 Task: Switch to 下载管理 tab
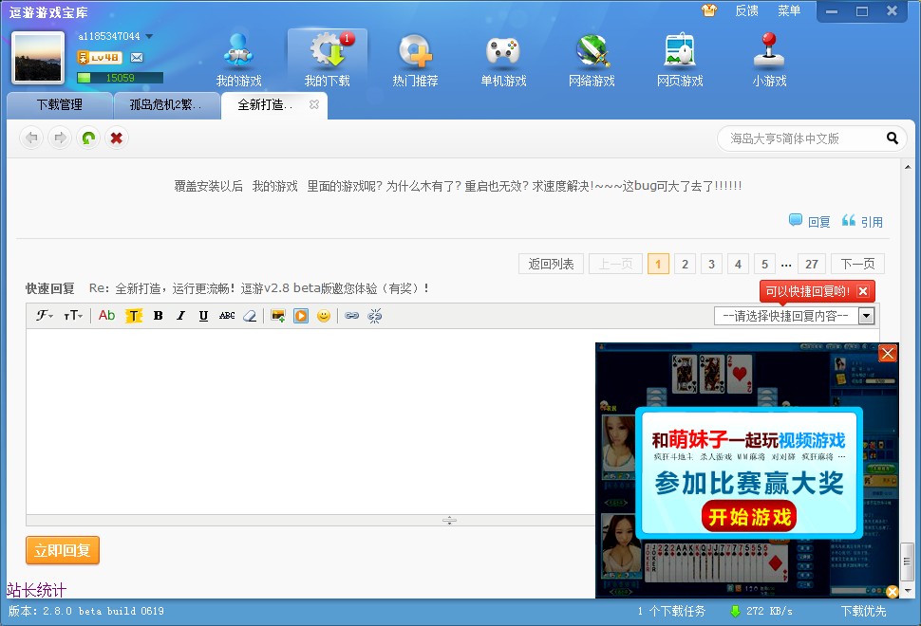pos(59,105)
